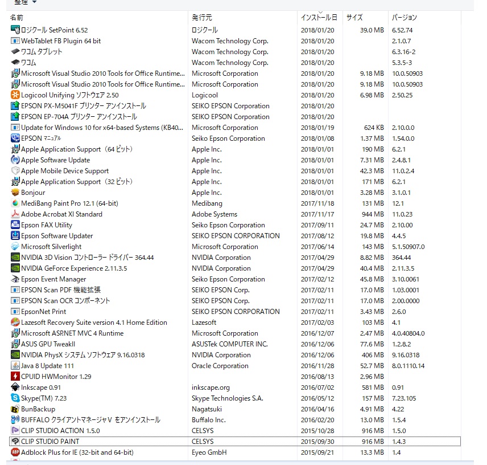This screenshot has width=487, height=465.
Task: Click the BunBackup icon
Action: coord(15,409)
